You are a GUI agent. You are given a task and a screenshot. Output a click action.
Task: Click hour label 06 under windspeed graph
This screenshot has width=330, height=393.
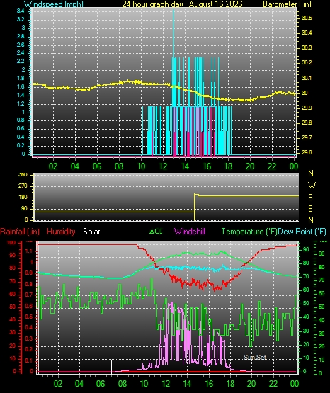(97, 166)
